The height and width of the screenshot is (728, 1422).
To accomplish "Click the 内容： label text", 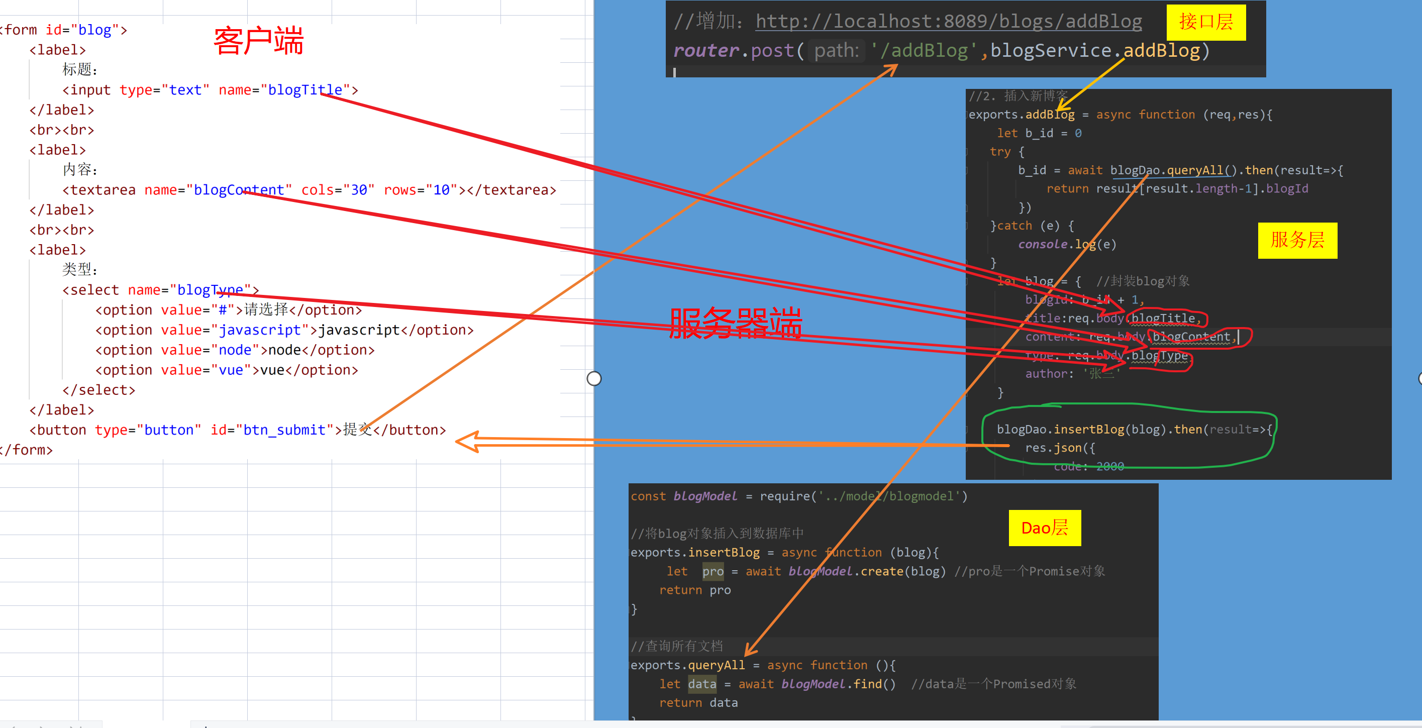I will [x=80, y=169].
